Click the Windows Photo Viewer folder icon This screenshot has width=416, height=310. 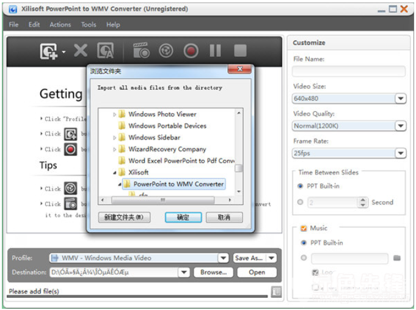(122, 114)
